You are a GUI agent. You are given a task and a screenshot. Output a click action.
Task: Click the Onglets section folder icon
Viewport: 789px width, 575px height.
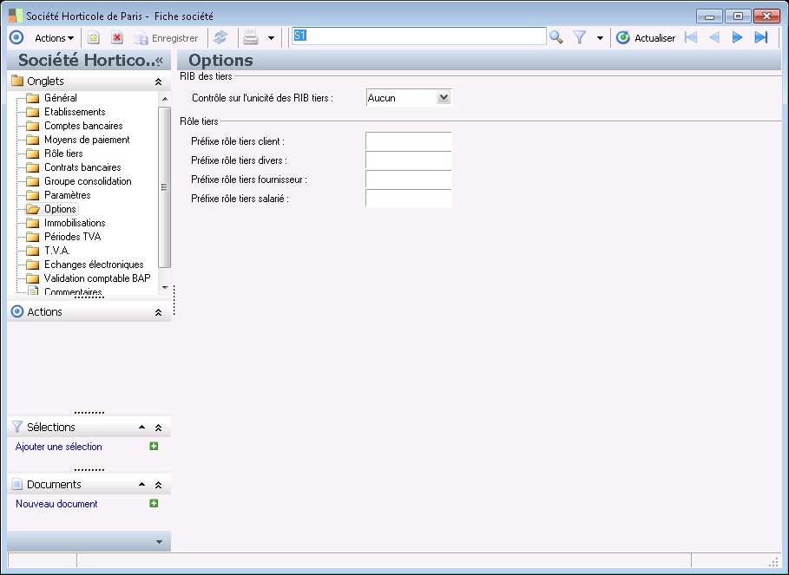[17, 81]
